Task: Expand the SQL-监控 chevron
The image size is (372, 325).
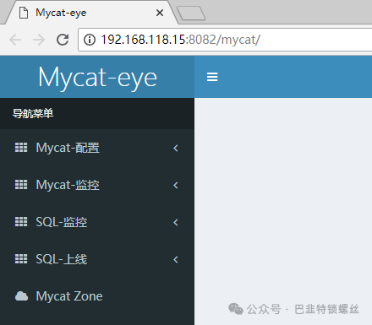Action: click(176, 222)
